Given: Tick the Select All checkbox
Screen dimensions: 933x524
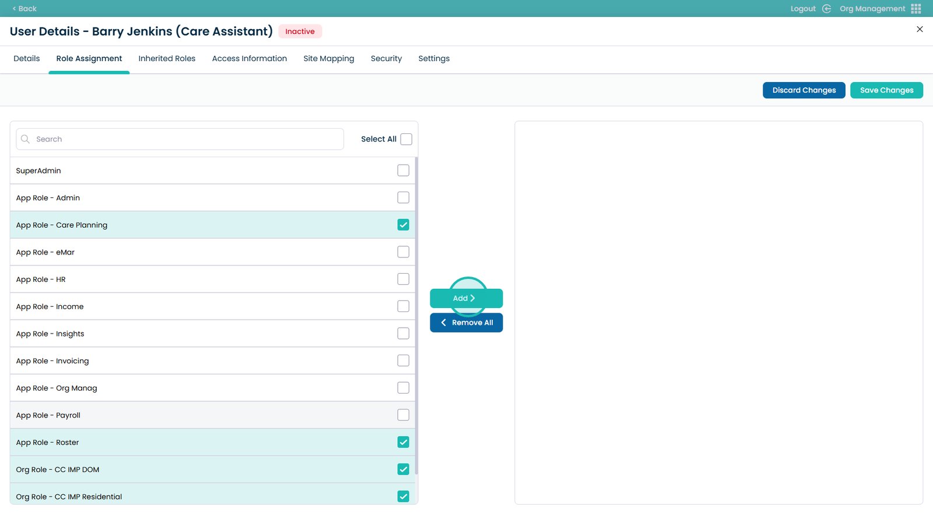Looking at the screenshot, I should click(406, 139).
